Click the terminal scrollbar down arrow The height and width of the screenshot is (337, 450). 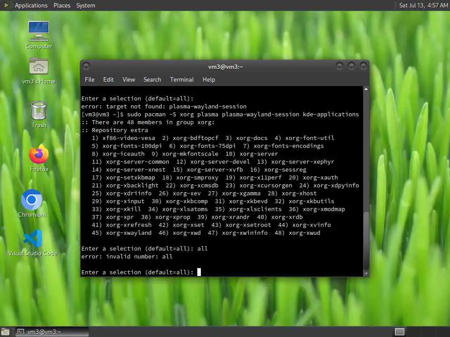[x=366, y=274]
